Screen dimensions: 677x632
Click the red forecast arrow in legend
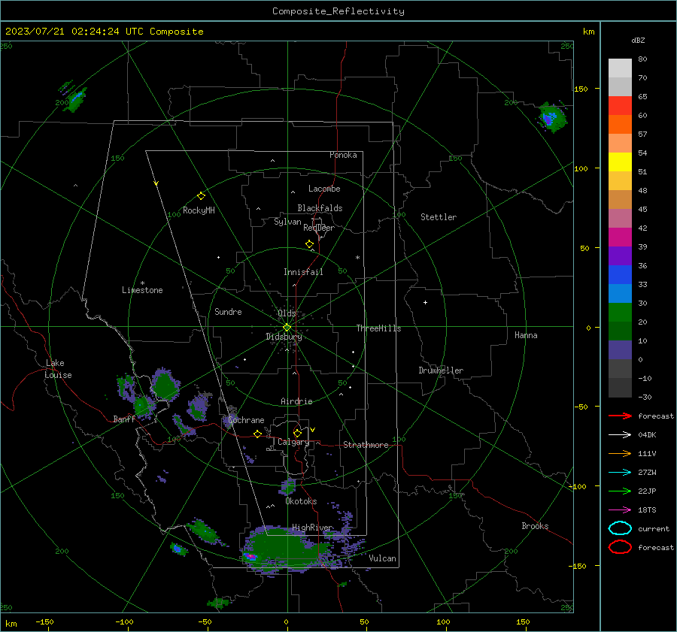[620, 416]
